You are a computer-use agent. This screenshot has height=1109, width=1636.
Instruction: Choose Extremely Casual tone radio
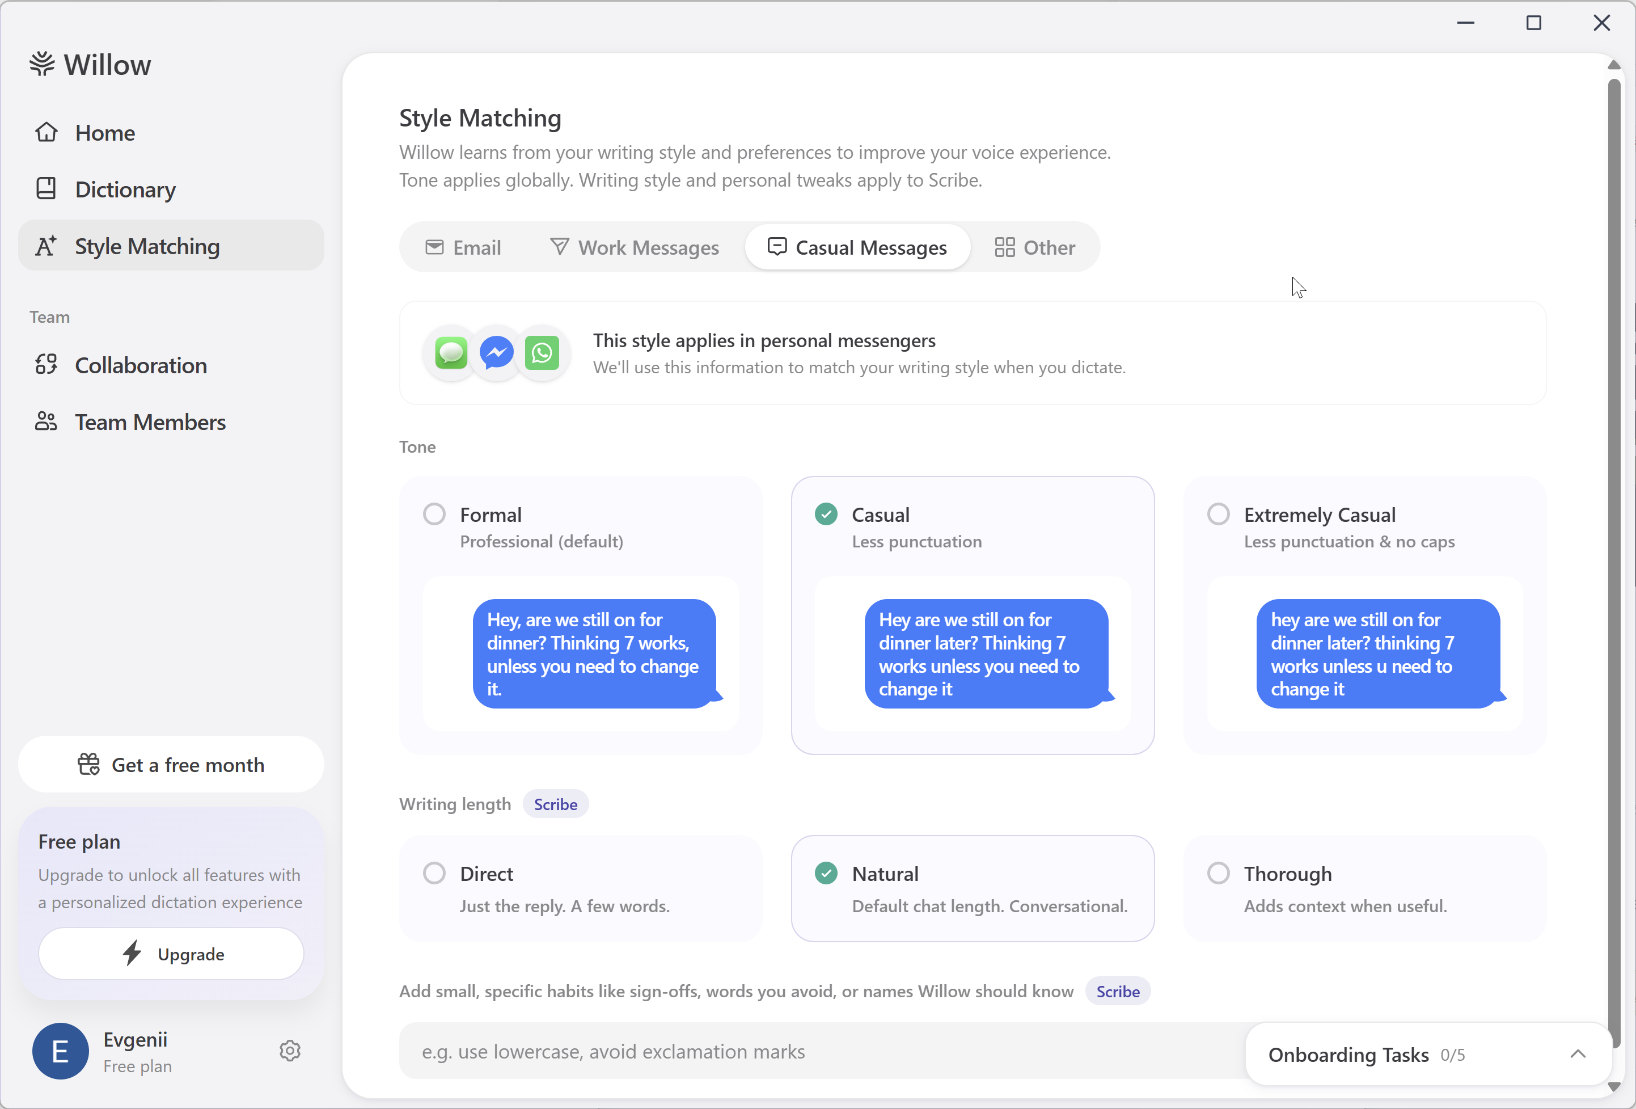click(1218, 514)
